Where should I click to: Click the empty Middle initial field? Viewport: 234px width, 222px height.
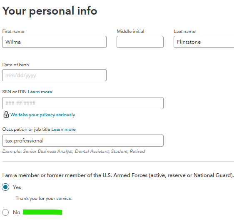[140, 42]
